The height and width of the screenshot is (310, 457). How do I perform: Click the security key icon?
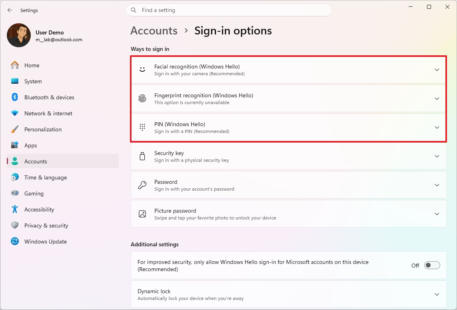click(142, 156)
